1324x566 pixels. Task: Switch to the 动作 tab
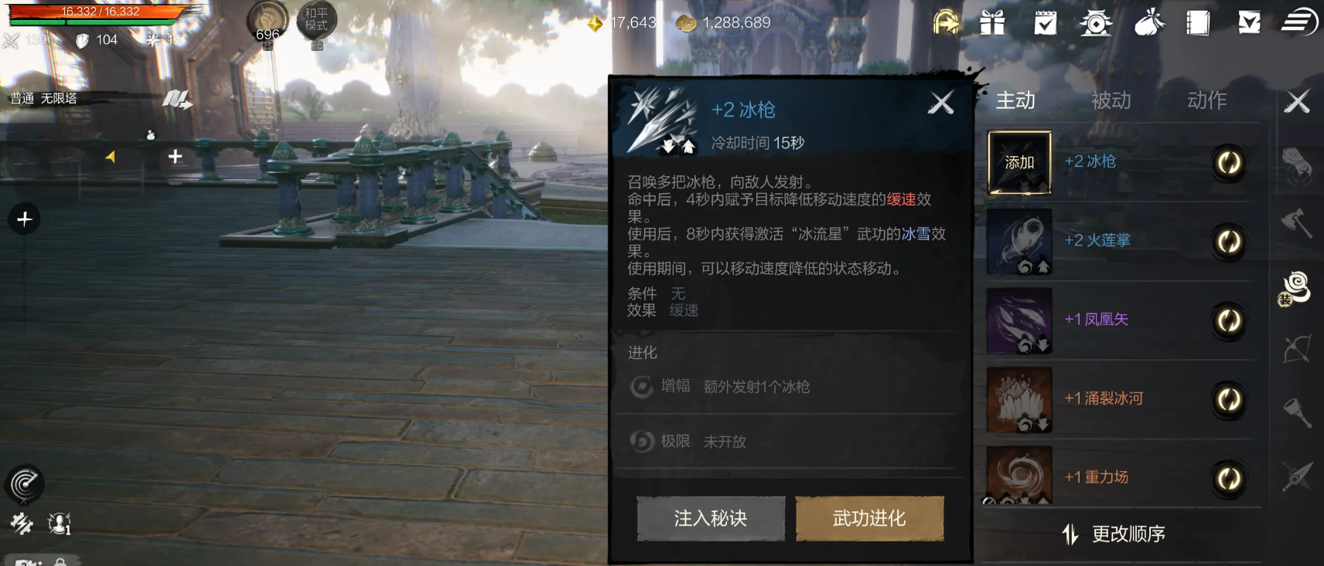click(x=1206, y=100)
